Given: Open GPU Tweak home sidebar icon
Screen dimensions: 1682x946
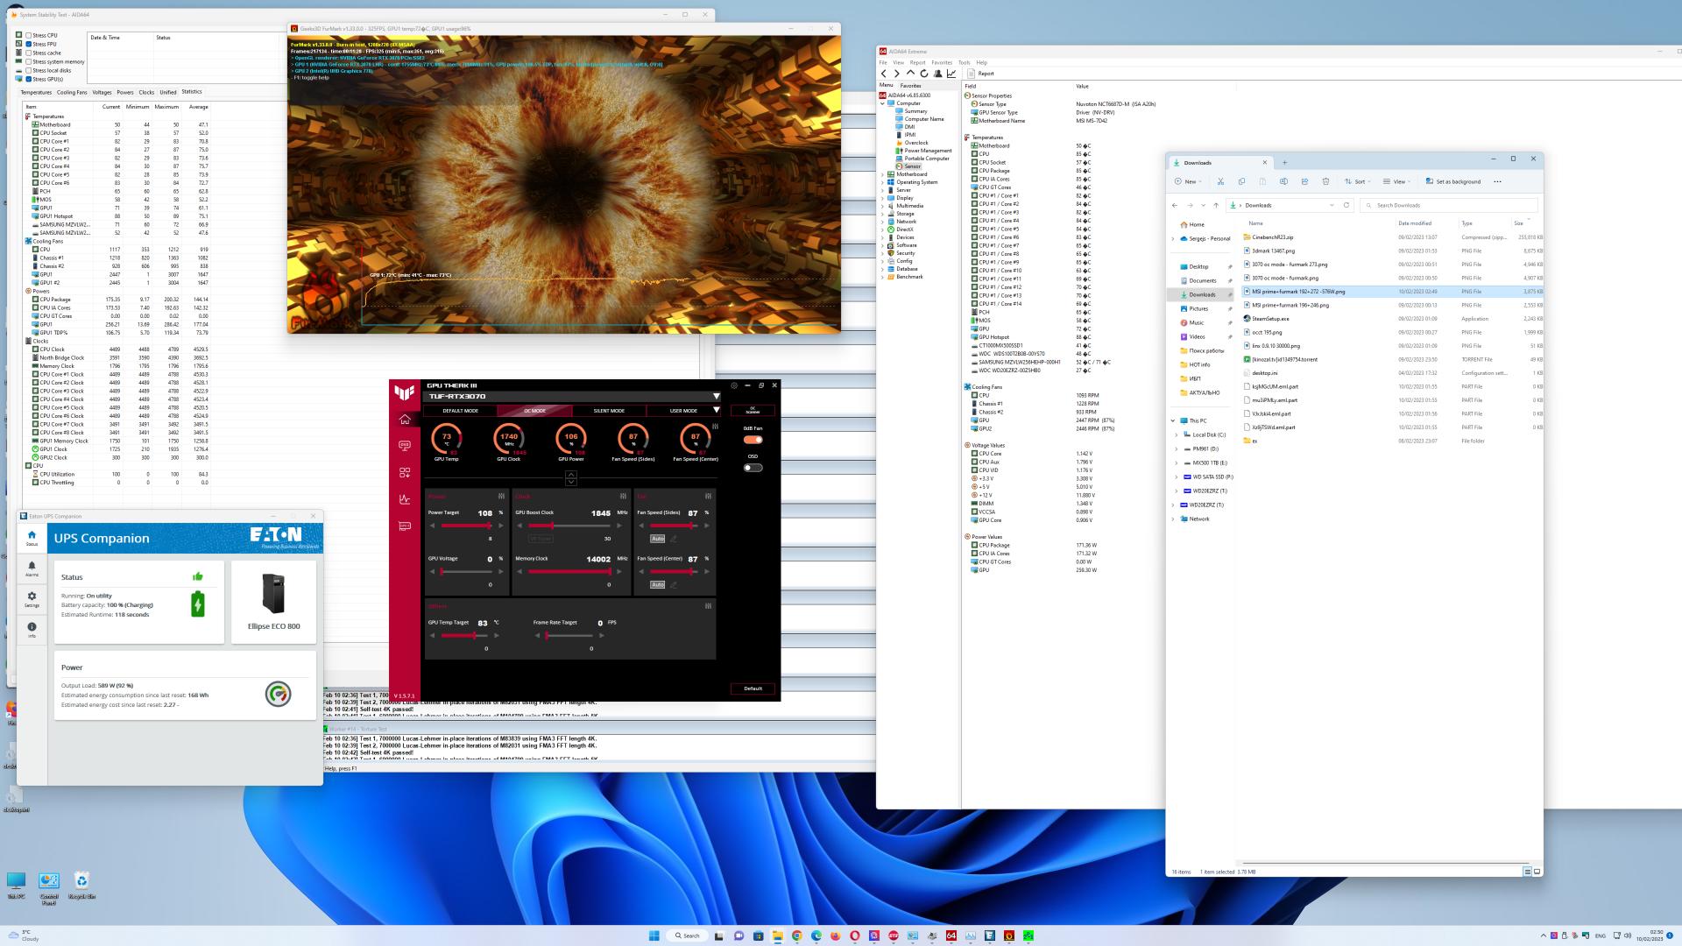Looking at the screenshot, I should (405, 420).
